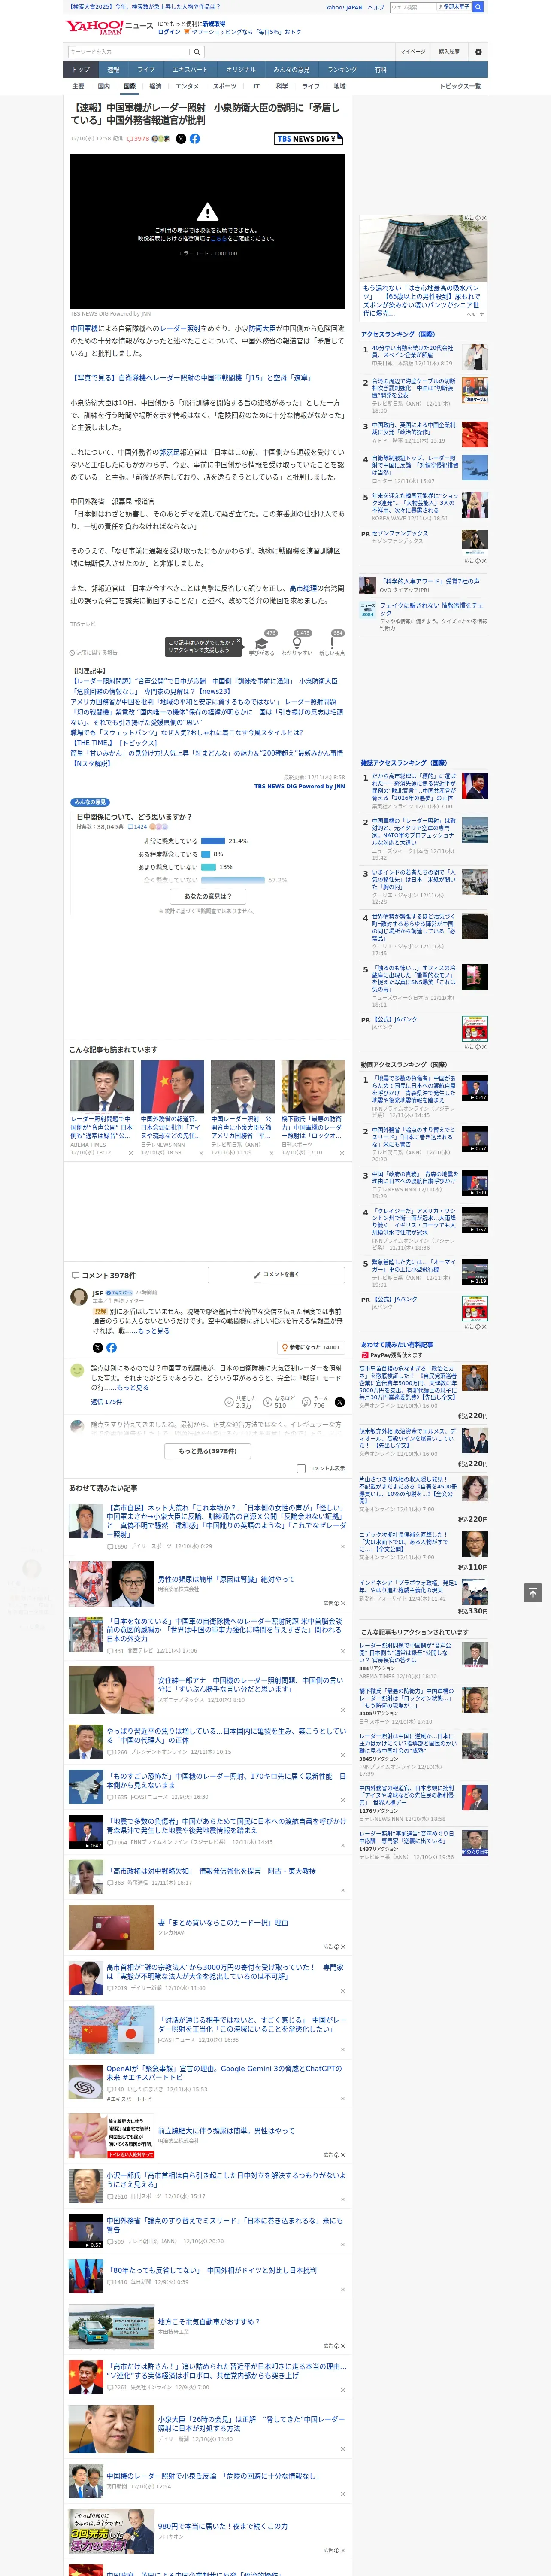Screen dimensions: 551x2576
Task: Click the 非常に懸念している poll bar
Action: point(212,841)
